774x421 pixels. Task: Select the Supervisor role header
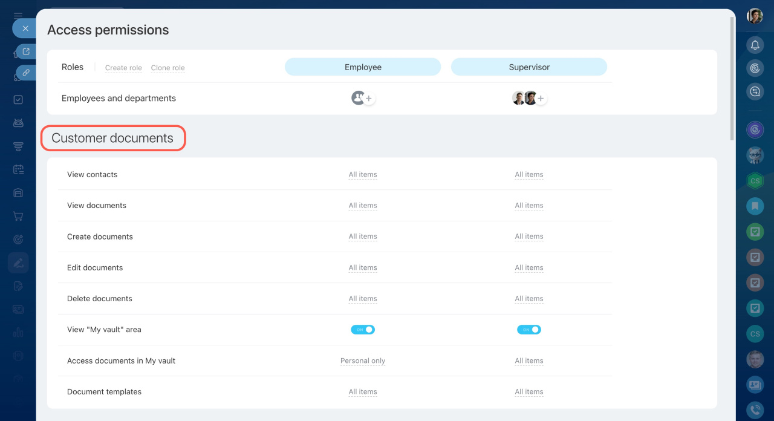pyautogui.click(x=529, y=67)
